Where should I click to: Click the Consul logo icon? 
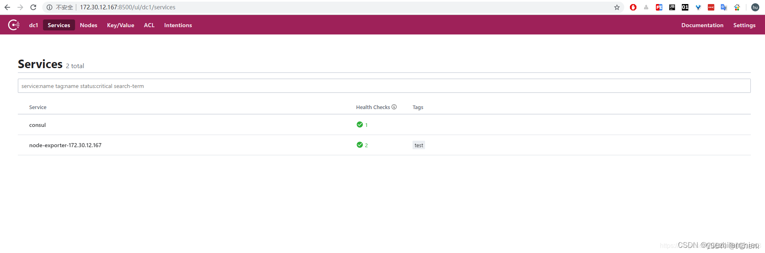coord(14,25)
